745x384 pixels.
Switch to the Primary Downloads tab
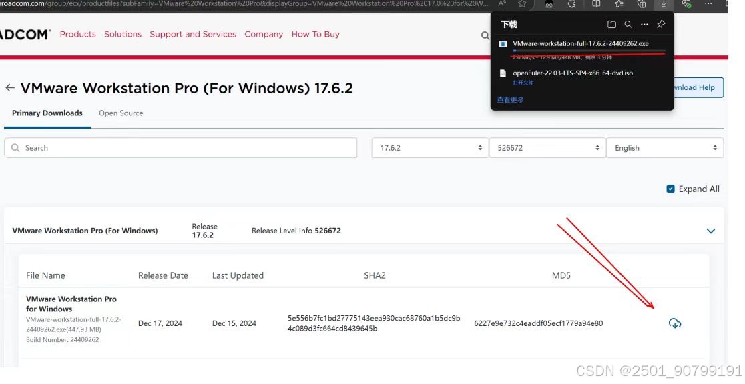point(47,113)
